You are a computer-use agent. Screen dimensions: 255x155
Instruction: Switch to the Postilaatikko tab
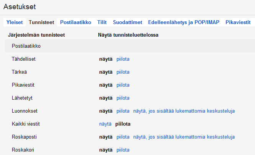[x=75, y=23]
